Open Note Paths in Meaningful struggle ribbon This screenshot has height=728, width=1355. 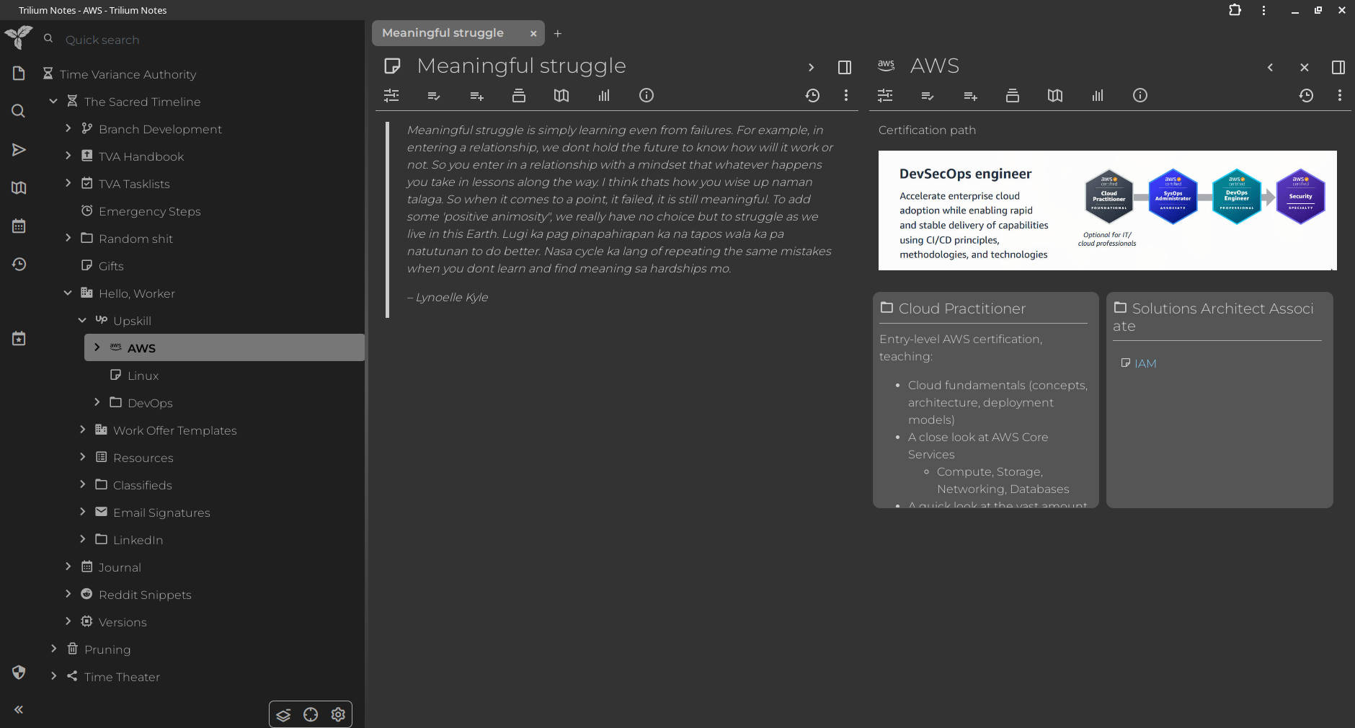[x=519, y=95]
